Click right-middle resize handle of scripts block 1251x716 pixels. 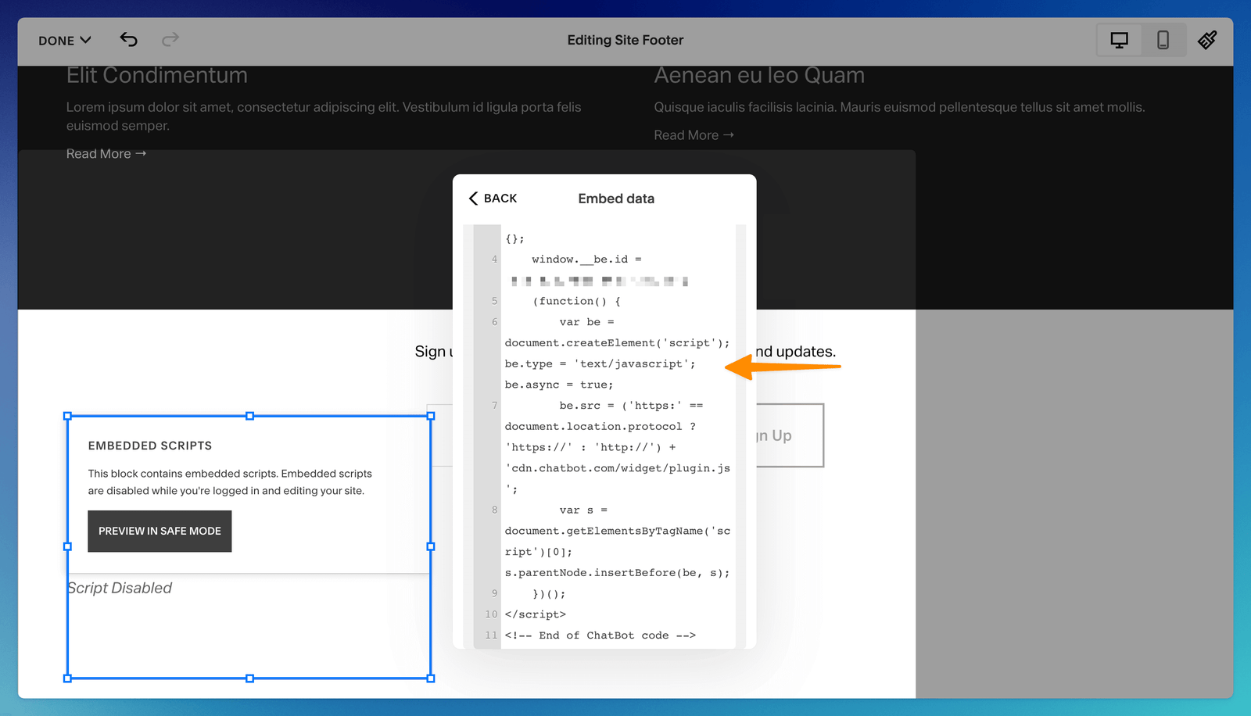click(x=431, y=547)
